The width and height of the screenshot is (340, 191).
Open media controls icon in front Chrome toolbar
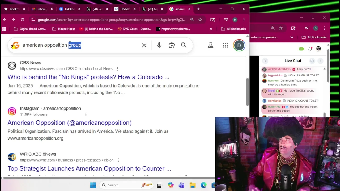coord(226,20)
